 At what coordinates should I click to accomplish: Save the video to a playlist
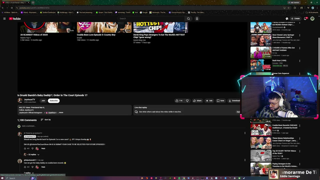pyautogui.click(x=220, y=101)
